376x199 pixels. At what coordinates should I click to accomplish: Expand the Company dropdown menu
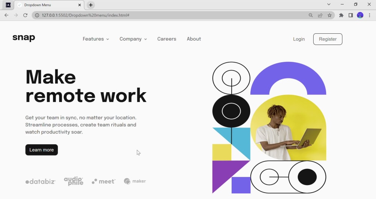(133, 39)
